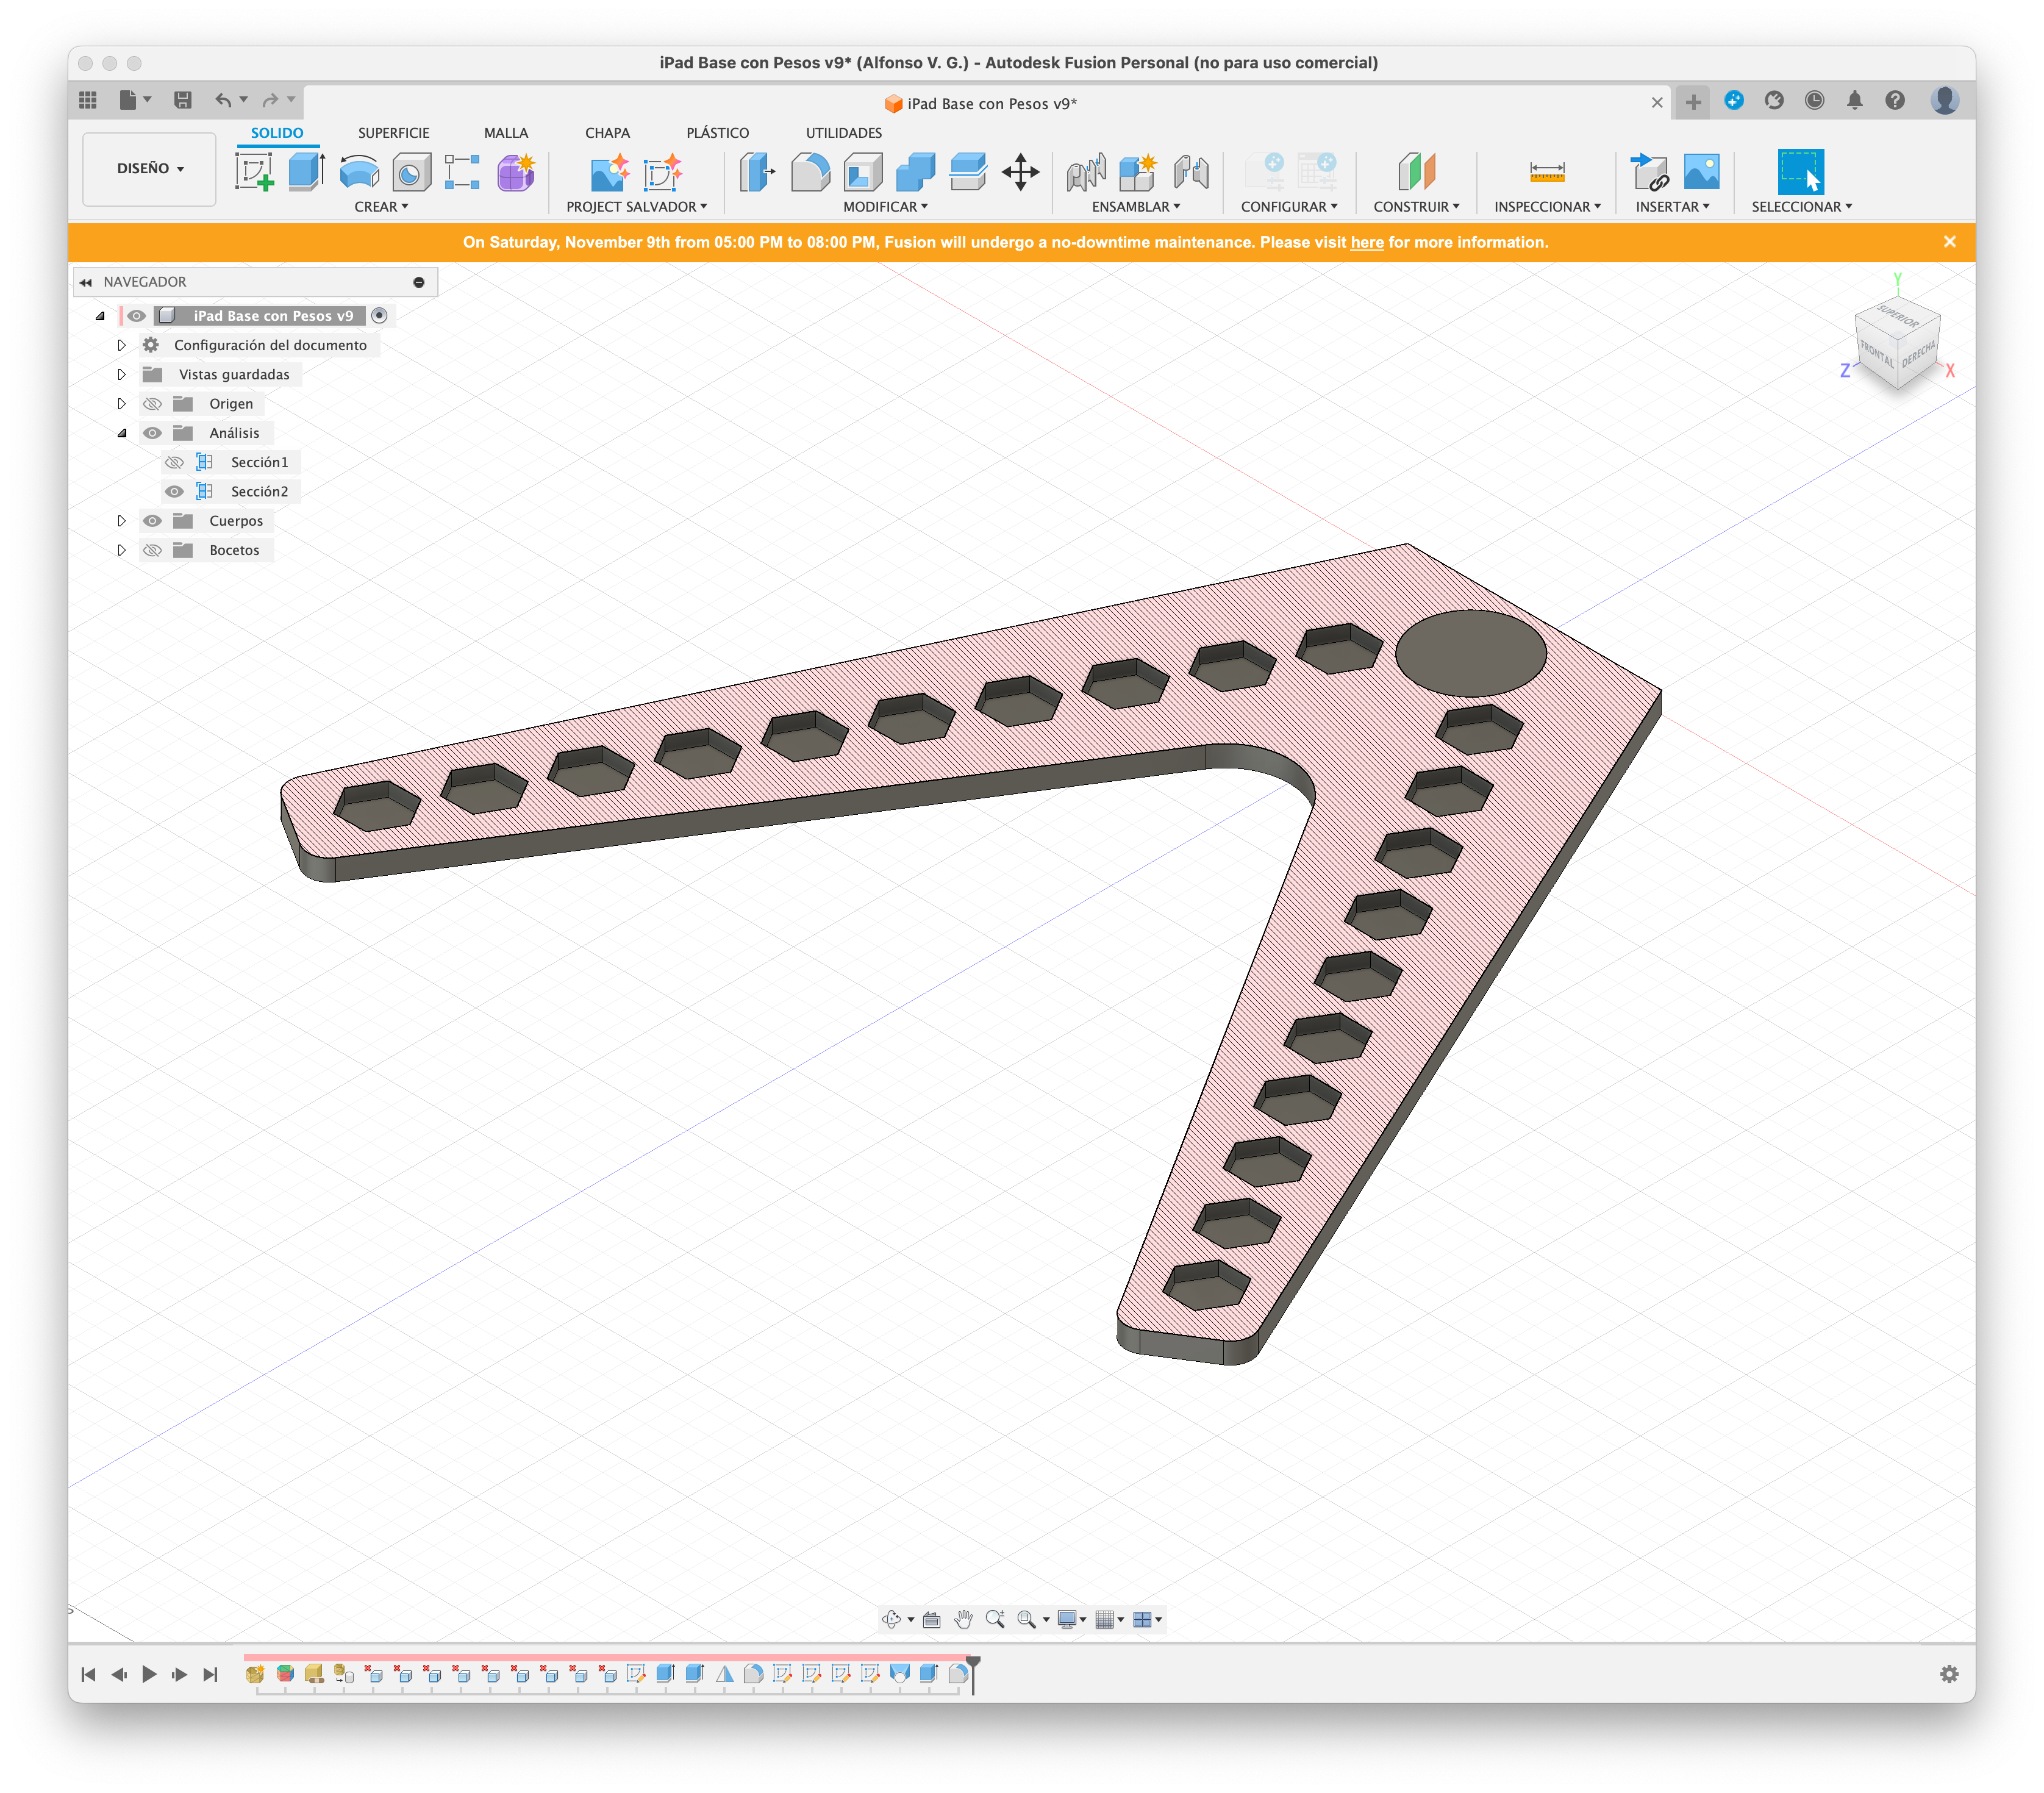
Task: Select the Measure tool in Inspeccionar
Action: [x=1547, y=172]
